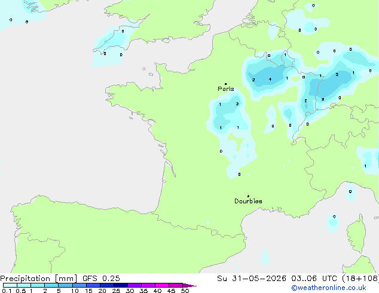
Task: Open the weatheronline.co.uk copyright link
Action: tap(329, 288)
